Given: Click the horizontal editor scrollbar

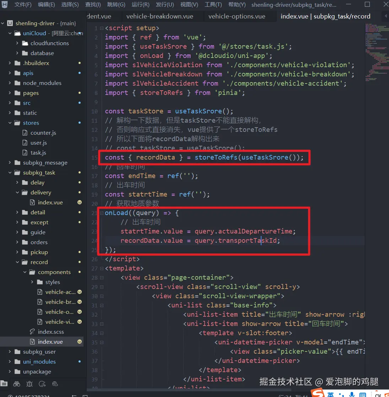Looking at the screenshot, I should point(189,390).
